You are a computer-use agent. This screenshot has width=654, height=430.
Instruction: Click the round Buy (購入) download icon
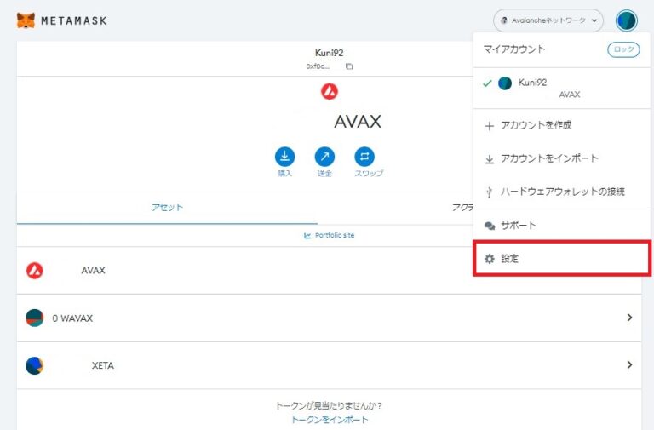click(x=284, y=157)
